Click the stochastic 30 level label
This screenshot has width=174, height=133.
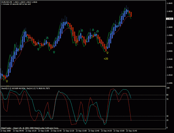coord(167,116)
